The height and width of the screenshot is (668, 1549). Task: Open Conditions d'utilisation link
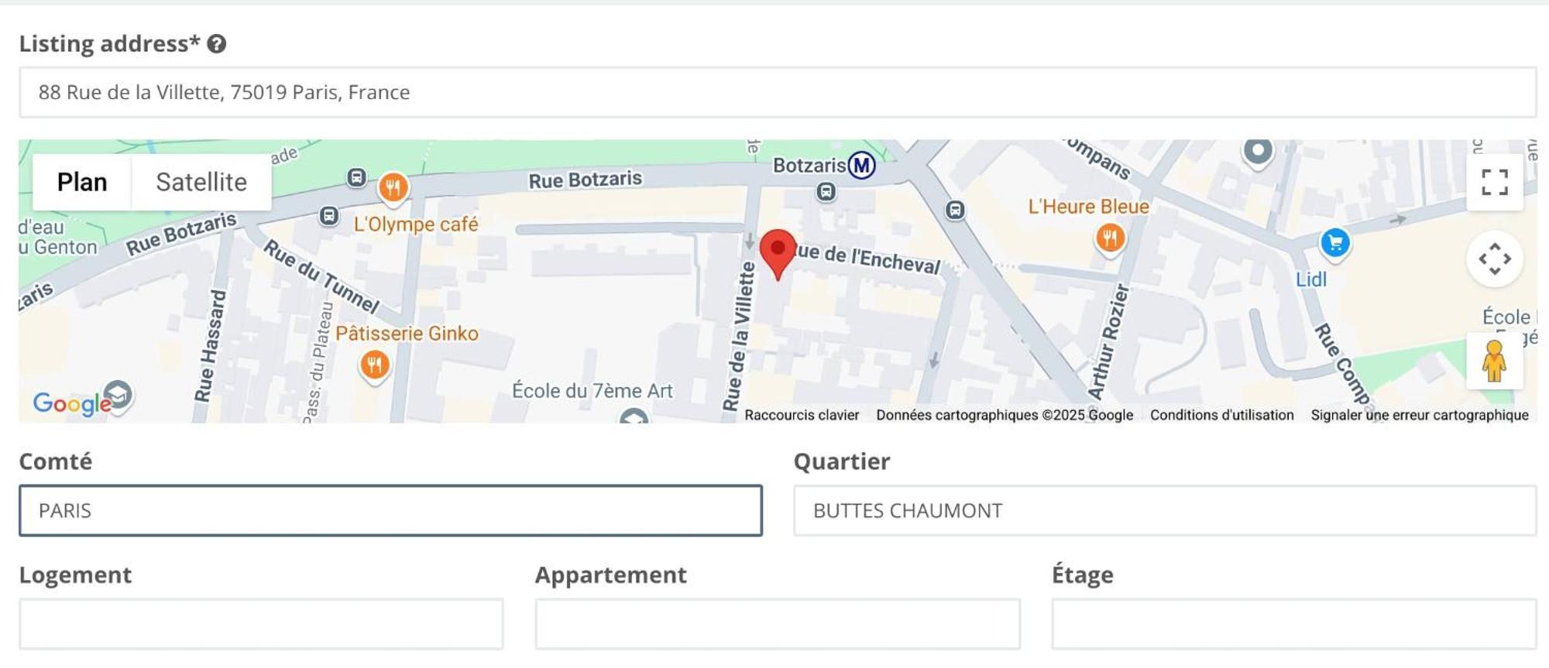[x=1221, y=415]
